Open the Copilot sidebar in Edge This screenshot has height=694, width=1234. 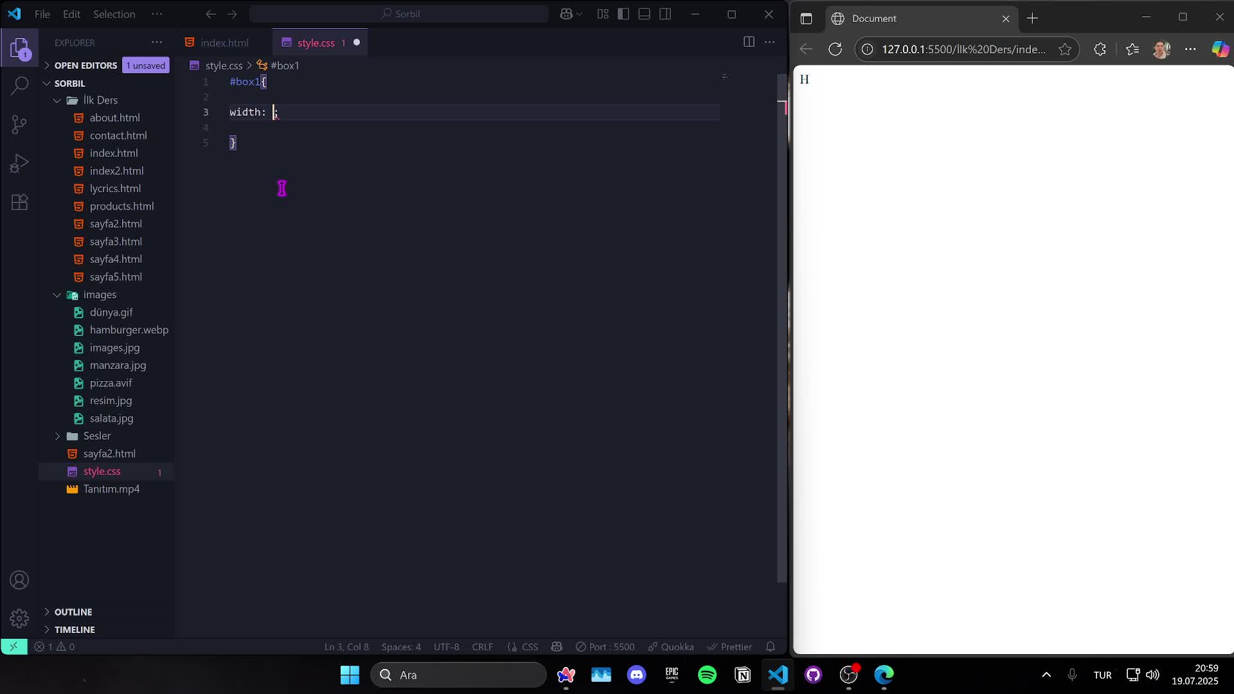pos(1220,49)
